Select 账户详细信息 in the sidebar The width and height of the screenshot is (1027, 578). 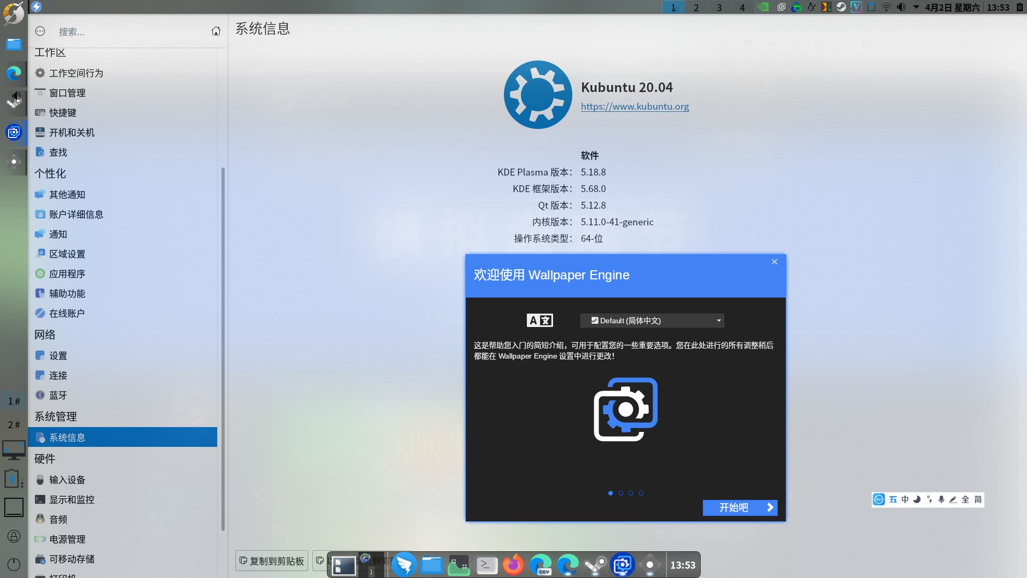point(122,214)
